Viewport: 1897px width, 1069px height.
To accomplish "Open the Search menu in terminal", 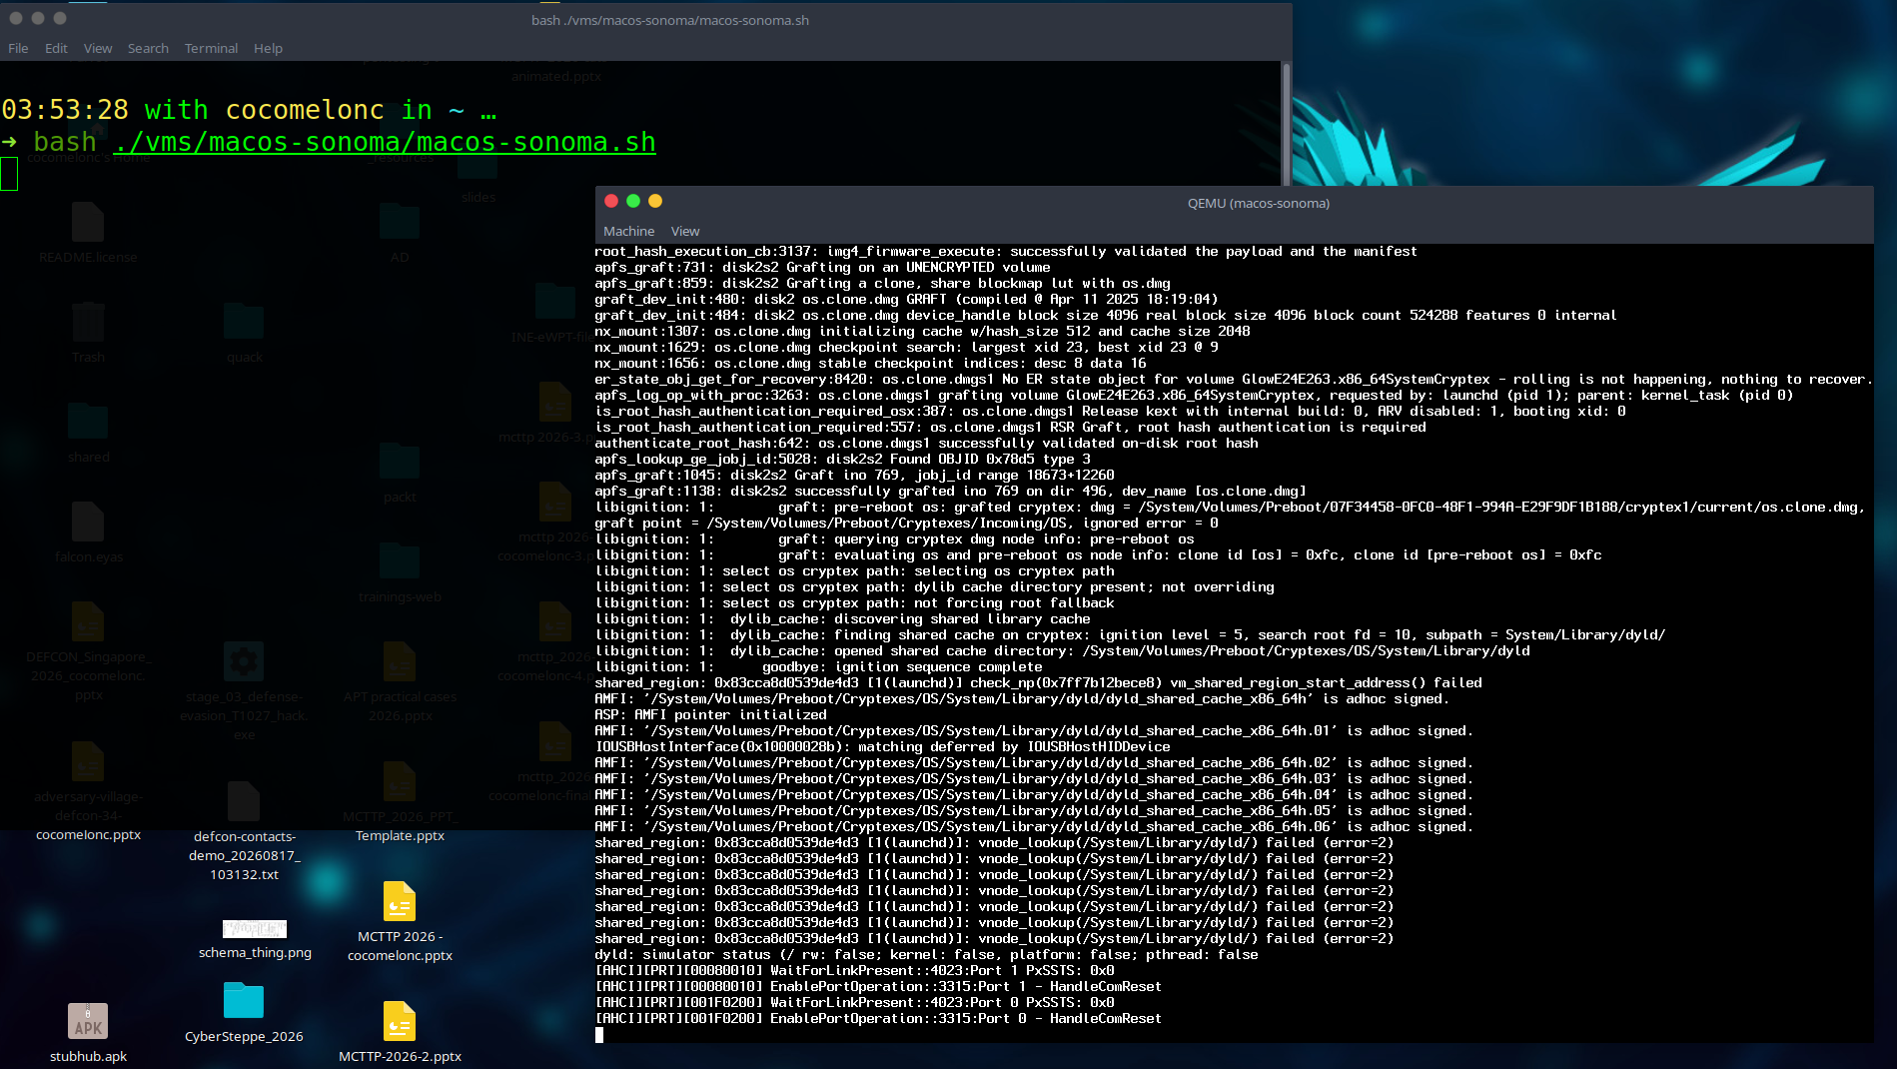I will pyautogui.click(x=148, y=48).
